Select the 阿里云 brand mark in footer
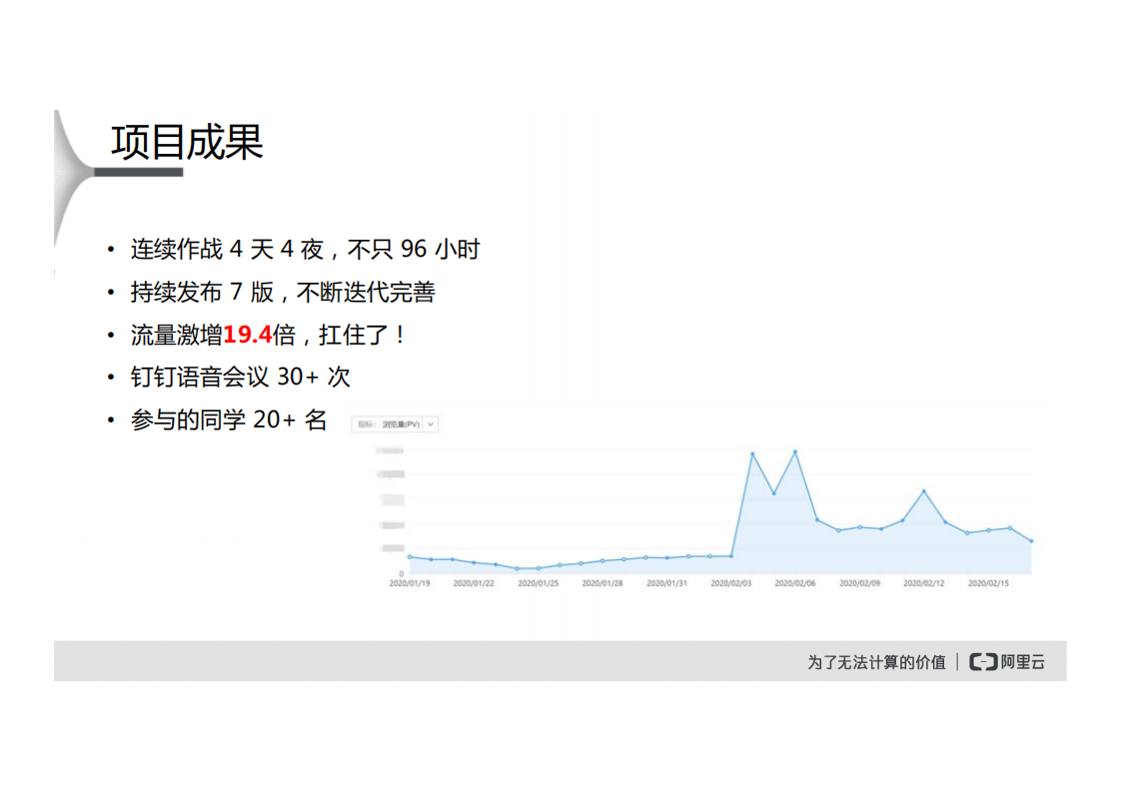Screen dimensions: 1121x792 1020,661
